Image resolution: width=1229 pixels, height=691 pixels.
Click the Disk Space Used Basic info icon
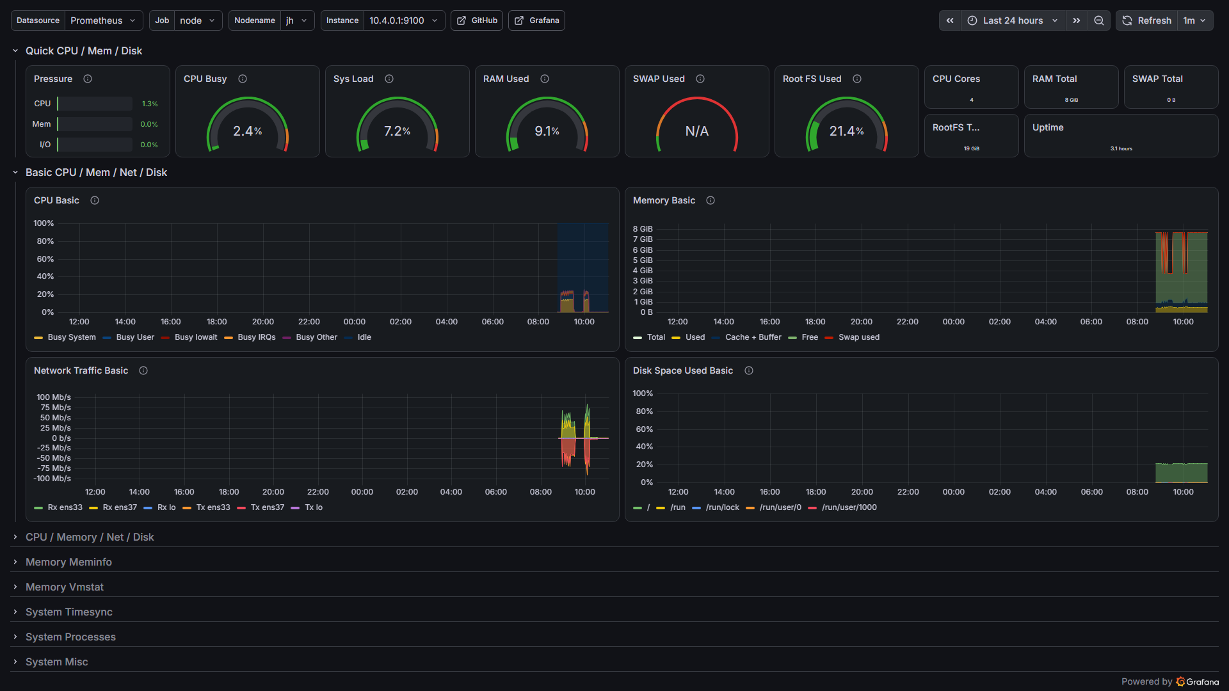tap(749, 370)
